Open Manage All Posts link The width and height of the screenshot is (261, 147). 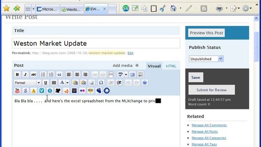pos(205,131)
